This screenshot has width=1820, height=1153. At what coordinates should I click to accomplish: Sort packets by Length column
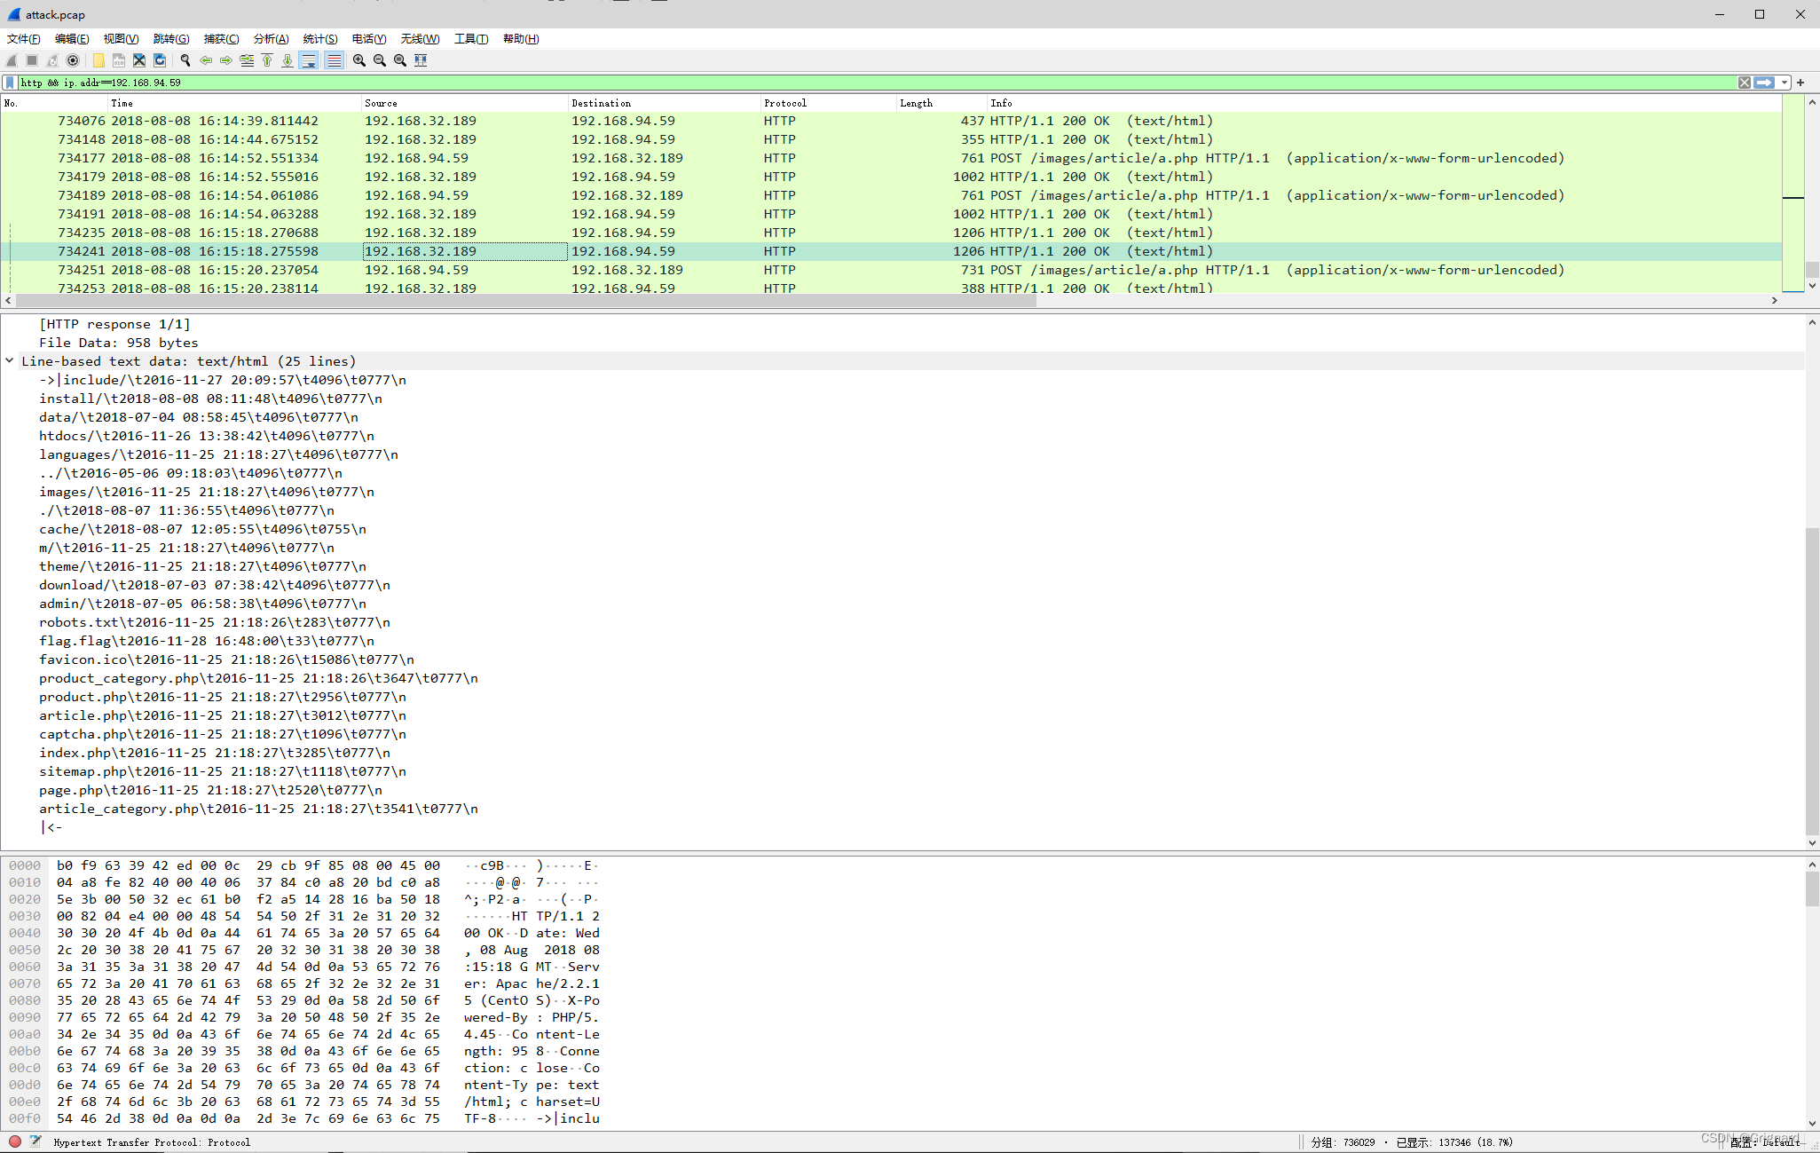(x=942, y=103)
